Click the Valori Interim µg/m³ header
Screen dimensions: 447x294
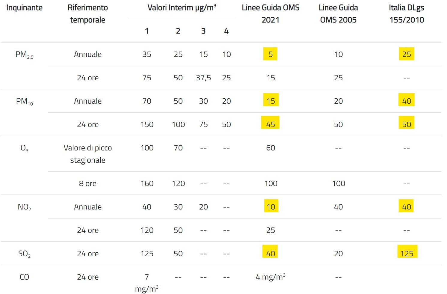(x=182, y=8)
